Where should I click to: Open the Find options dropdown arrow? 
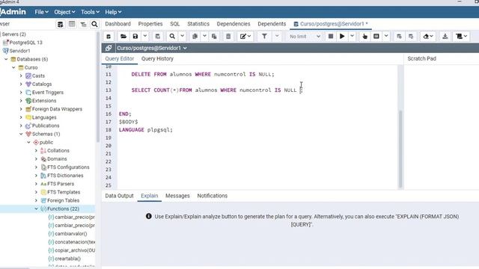tap(182, 37)
